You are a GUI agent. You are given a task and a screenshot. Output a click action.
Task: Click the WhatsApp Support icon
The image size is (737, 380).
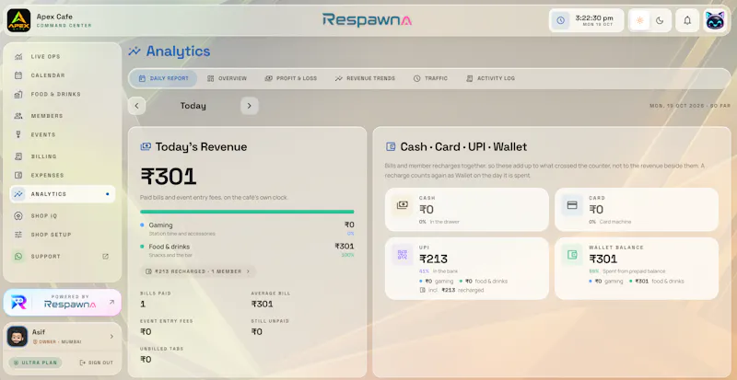click(x=18, y=256)
